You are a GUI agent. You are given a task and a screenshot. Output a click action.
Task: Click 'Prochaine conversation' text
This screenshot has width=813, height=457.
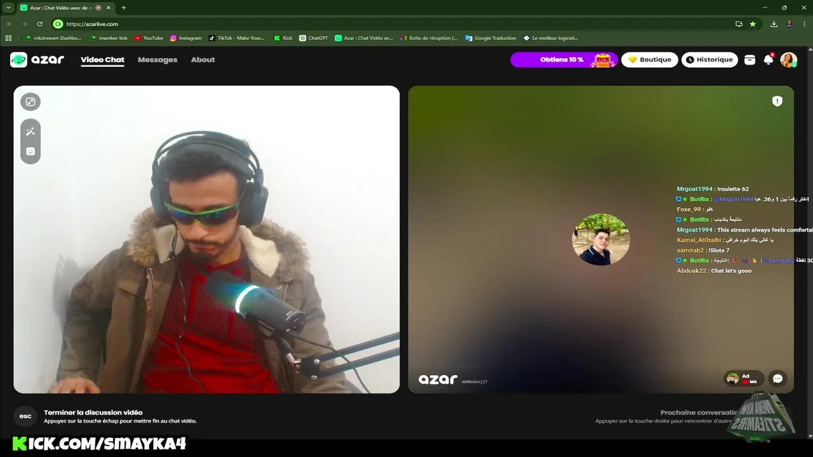coord(699,413)
